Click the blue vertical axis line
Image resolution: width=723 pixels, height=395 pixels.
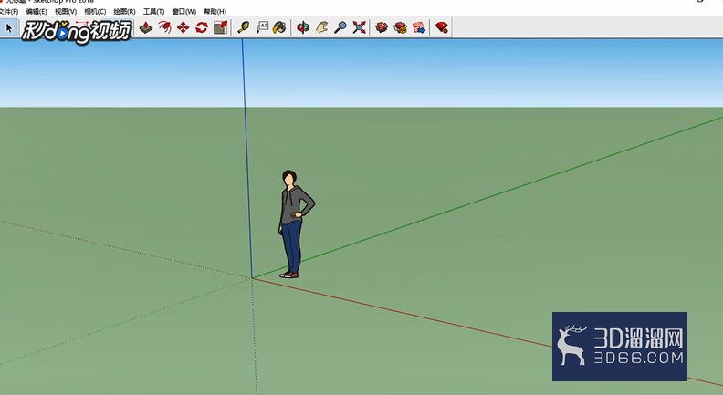pyautogui.click(x=246, y=157)
